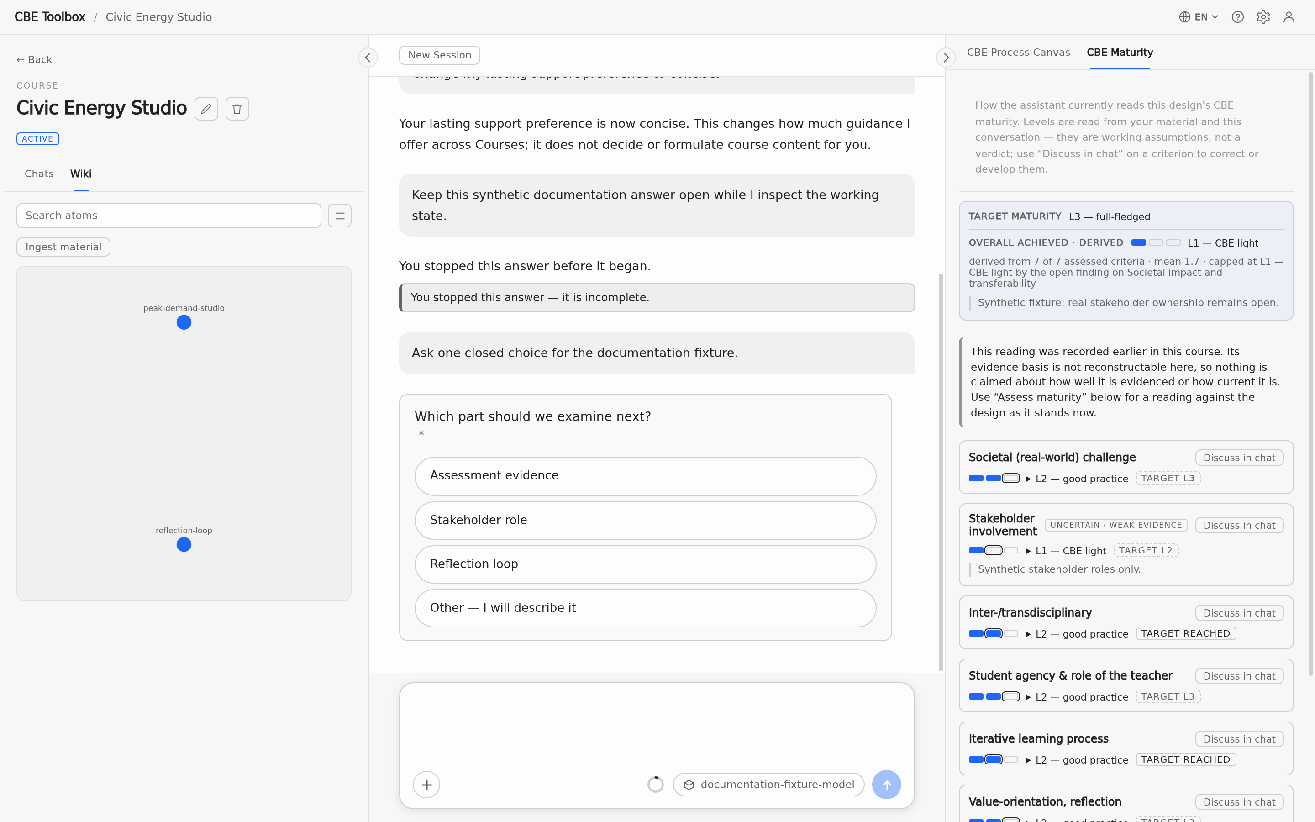1315x822 pixels.
Task: Open the help question mark icon
Action: tap(1237, 17)
